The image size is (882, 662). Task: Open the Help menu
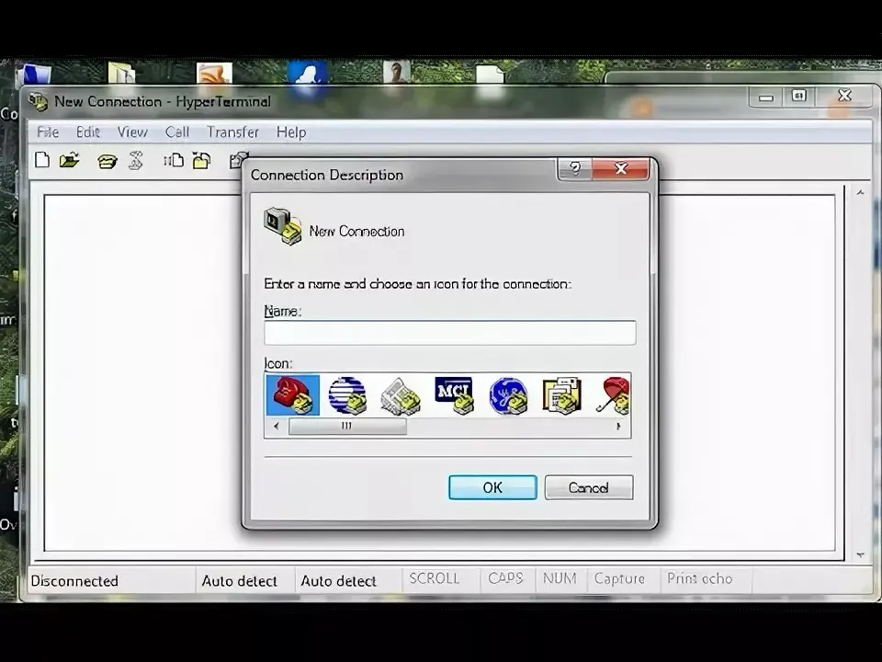[x=291, y=132]
